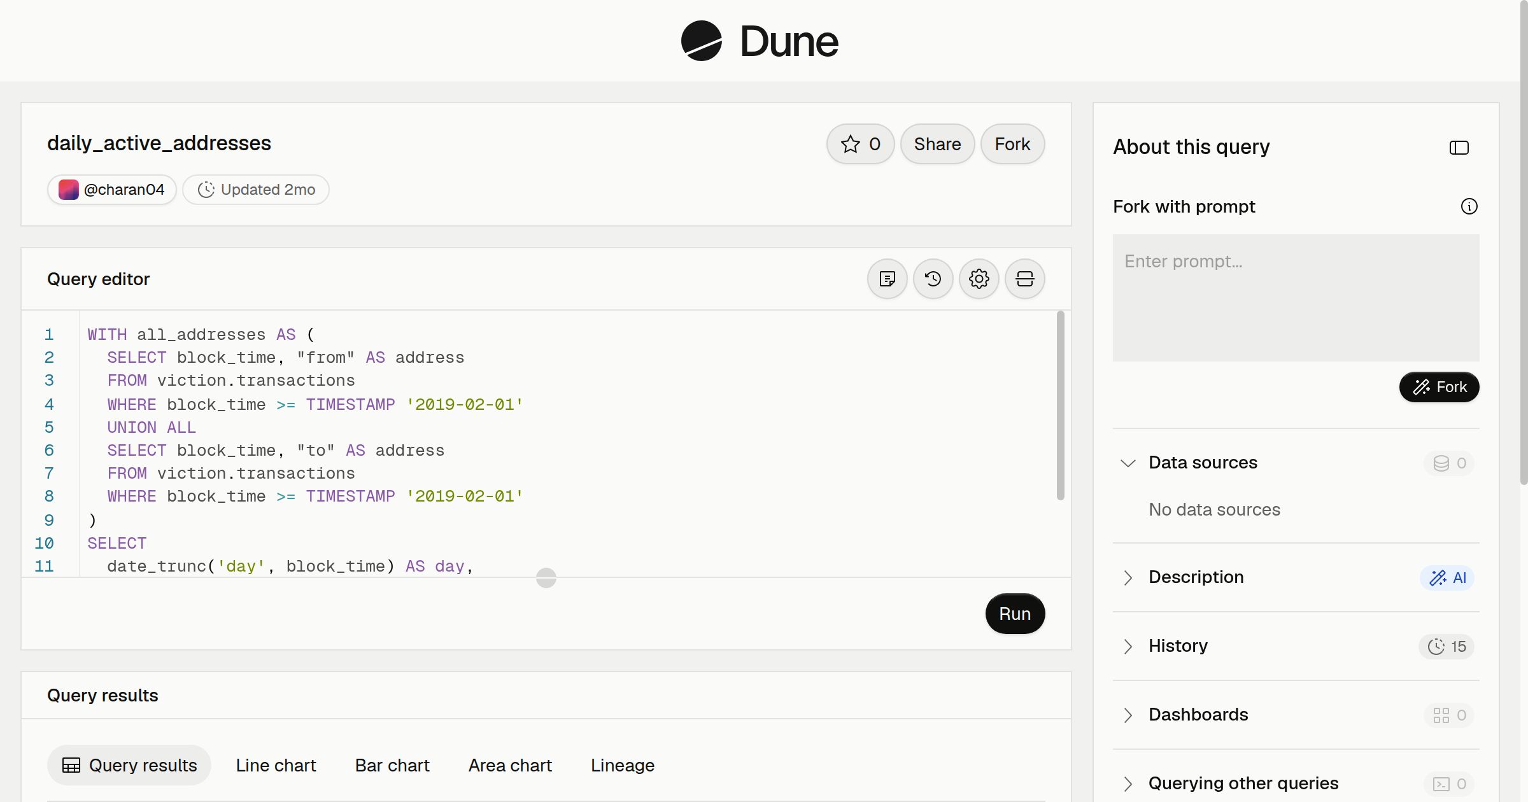Click line number 10 in editor gutter
1528x802 pixels.
coord(44,543)
